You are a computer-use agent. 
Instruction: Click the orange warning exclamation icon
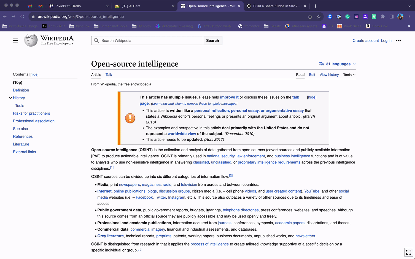pos(130,118)
